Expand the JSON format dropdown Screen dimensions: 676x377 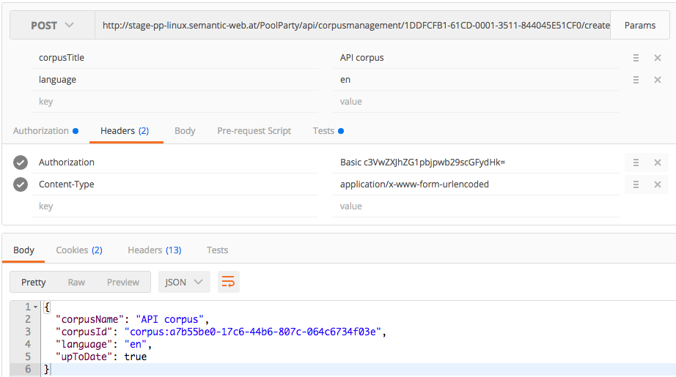pyautogui.click(x=184, y=282)
